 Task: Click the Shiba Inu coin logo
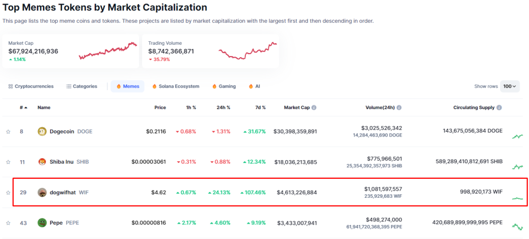42,162
